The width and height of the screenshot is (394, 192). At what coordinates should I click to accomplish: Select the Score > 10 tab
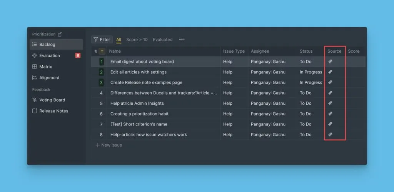coord(137,40)
